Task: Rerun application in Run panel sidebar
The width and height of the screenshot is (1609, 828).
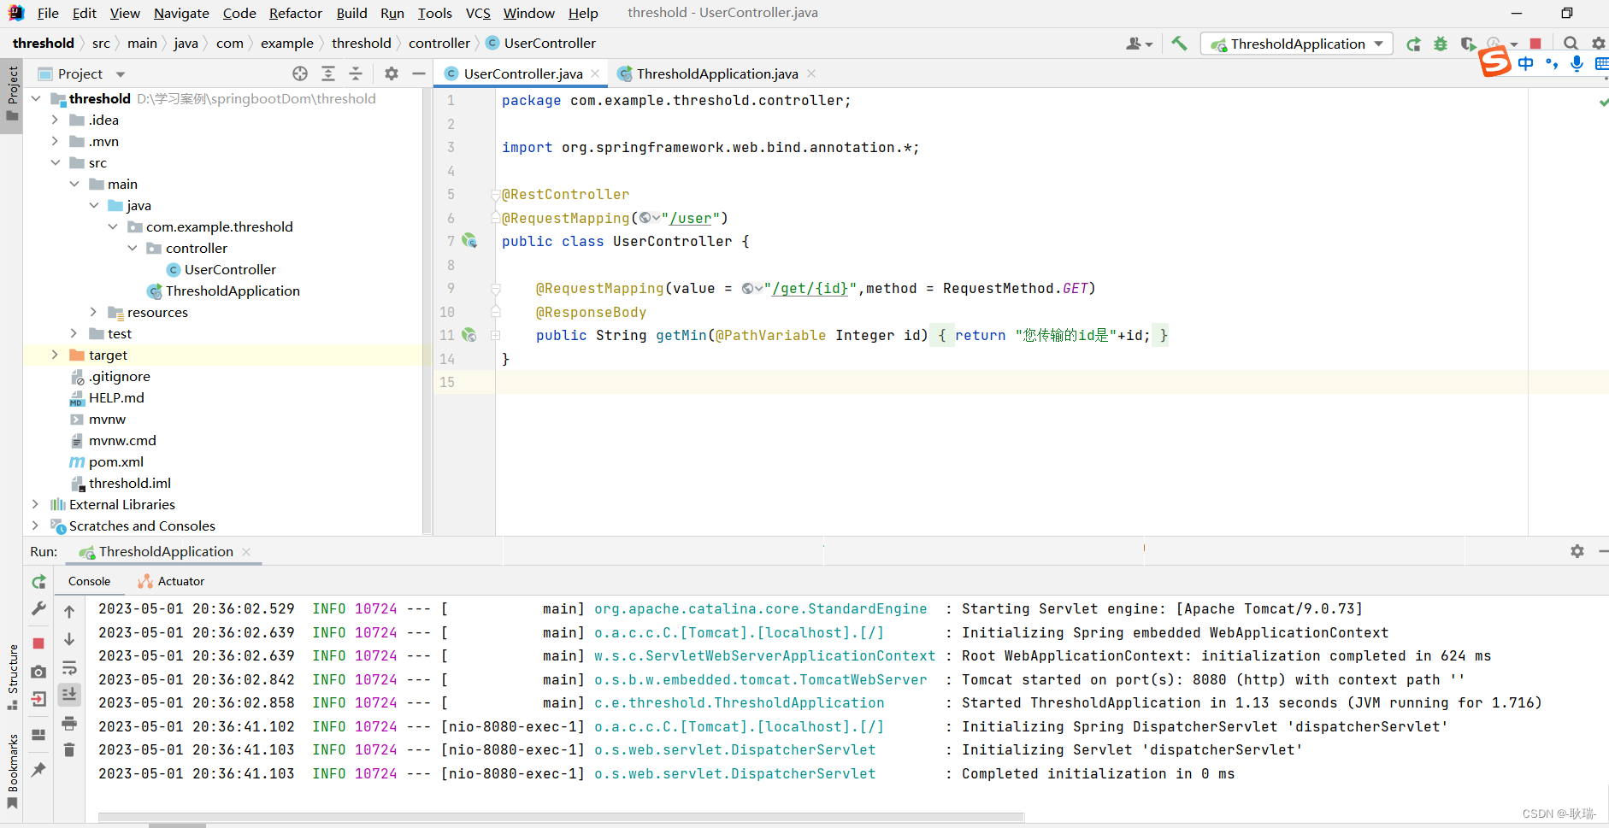Action: [38, 582]
